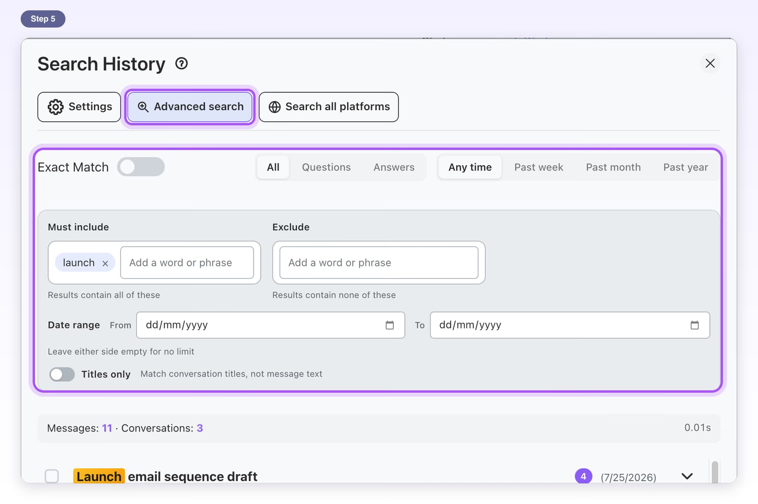The width and height of the screenshot is (758, 504).
Task: Focus the Must include phrase field
Action: click(187, 263)
